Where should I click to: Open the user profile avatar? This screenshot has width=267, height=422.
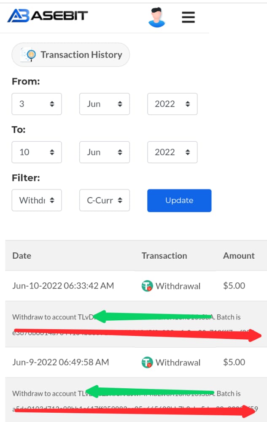point(157,17)
